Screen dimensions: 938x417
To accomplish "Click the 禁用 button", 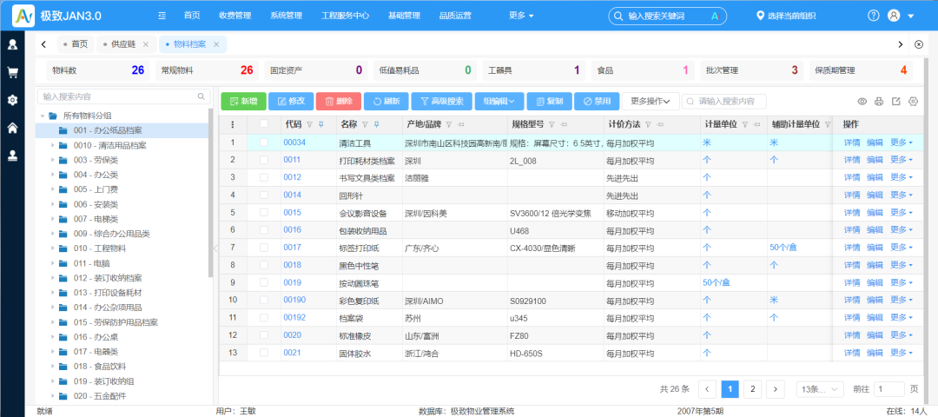I will [x=597, y=101].
